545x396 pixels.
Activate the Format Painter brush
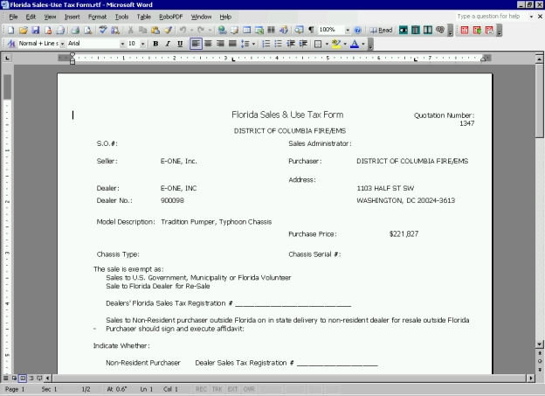pyautogui.click(x=168, y=31)
